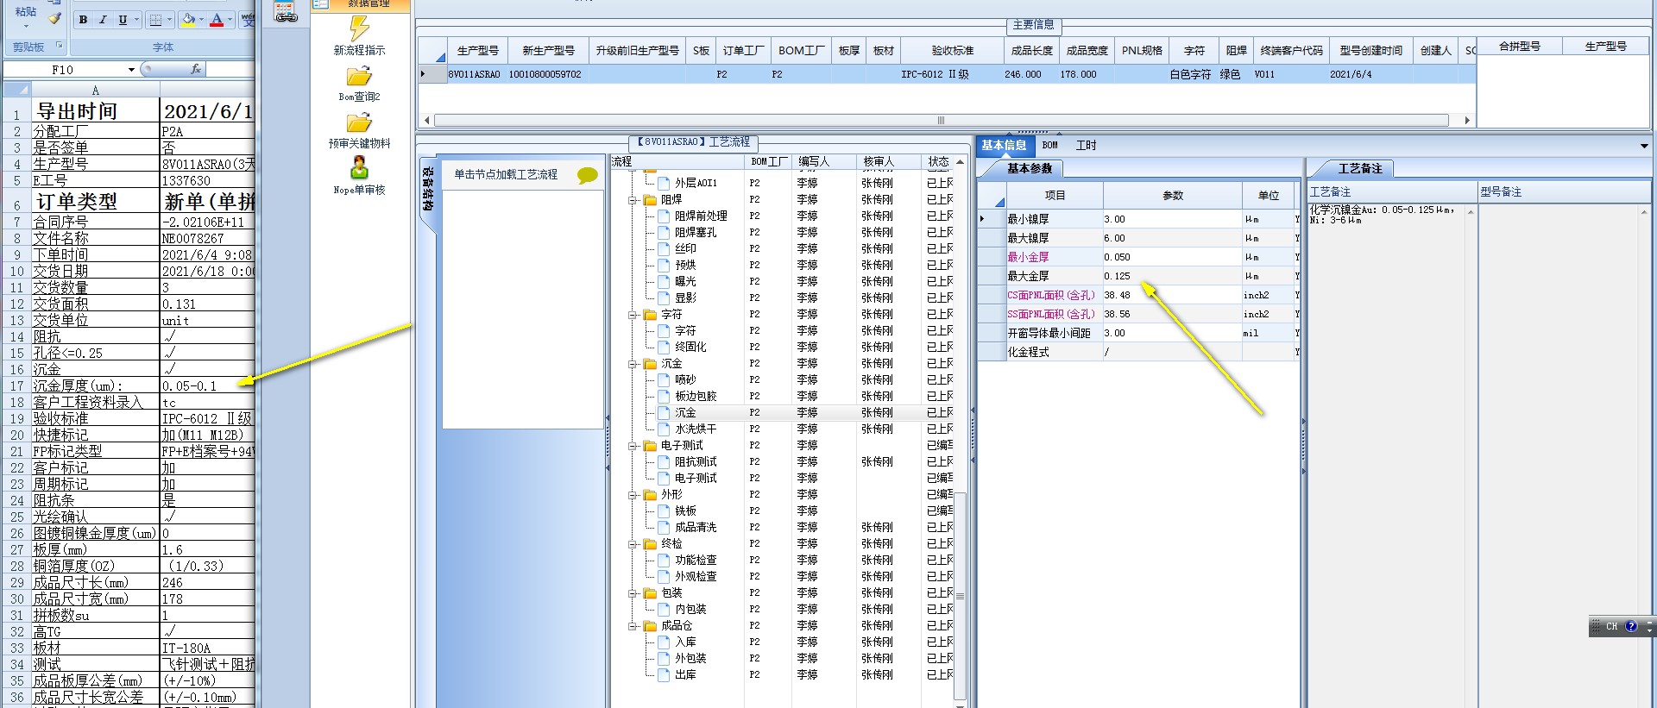Click the fx insert function icon
Viewport: 1657px width, 708px height.
(x=196, y=69)
